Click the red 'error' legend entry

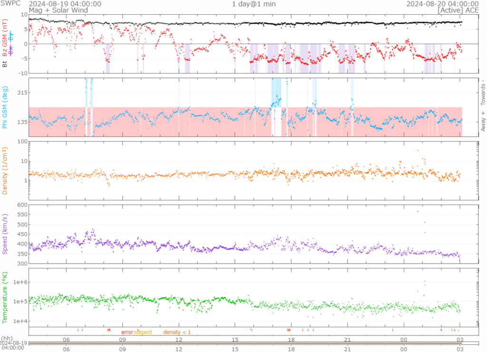[x=127, y=332]
